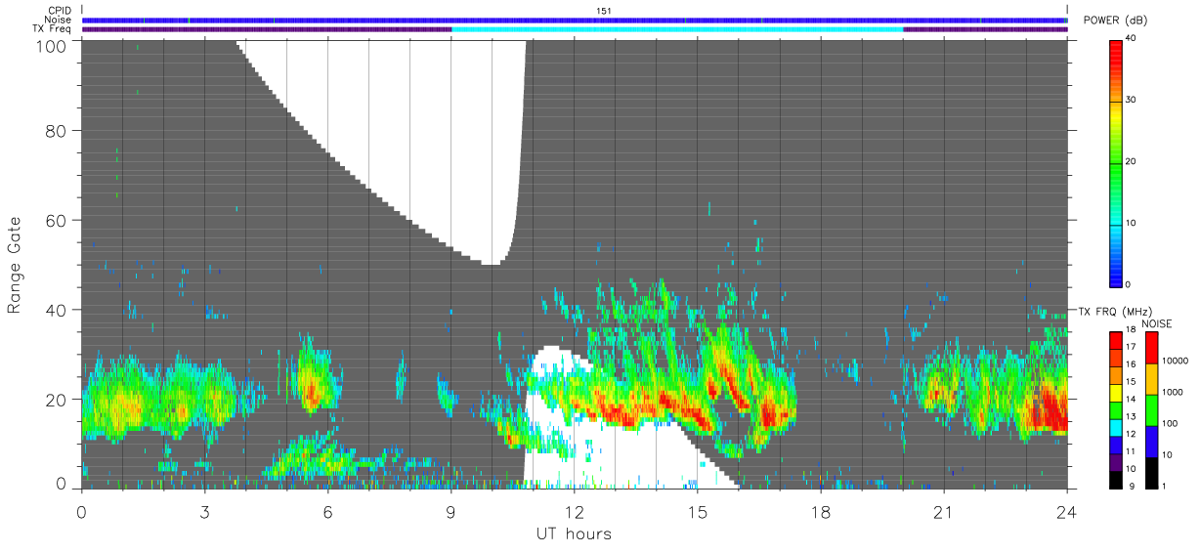Click the NOISE legend title

(1156, 323)
